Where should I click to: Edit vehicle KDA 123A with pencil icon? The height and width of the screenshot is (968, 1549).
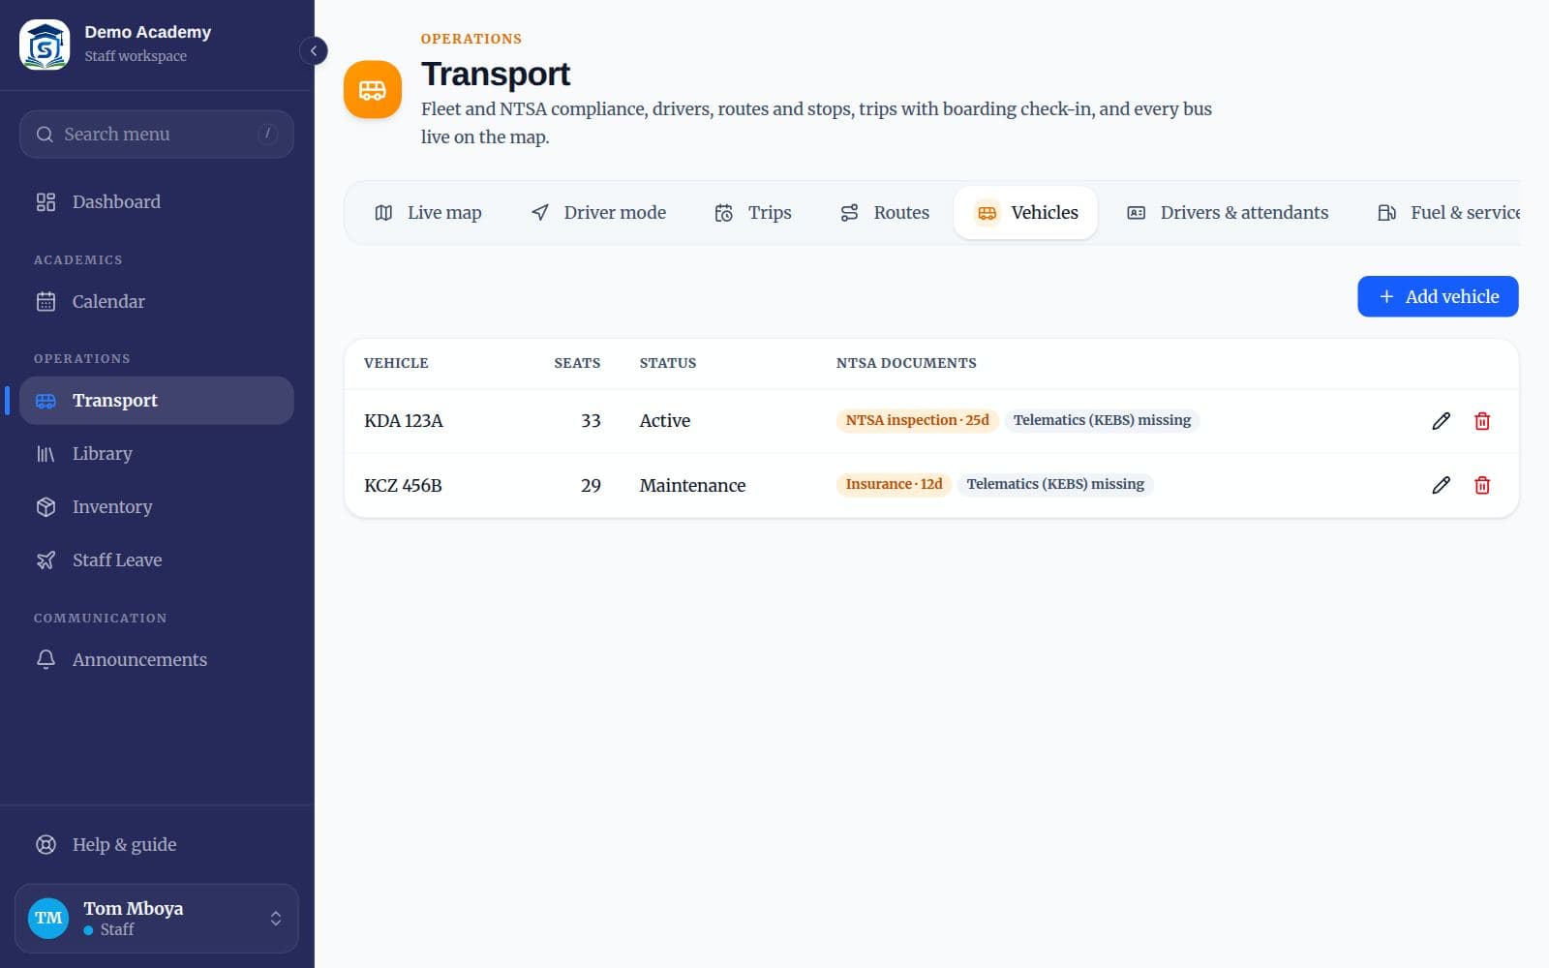click(1441, 421)
